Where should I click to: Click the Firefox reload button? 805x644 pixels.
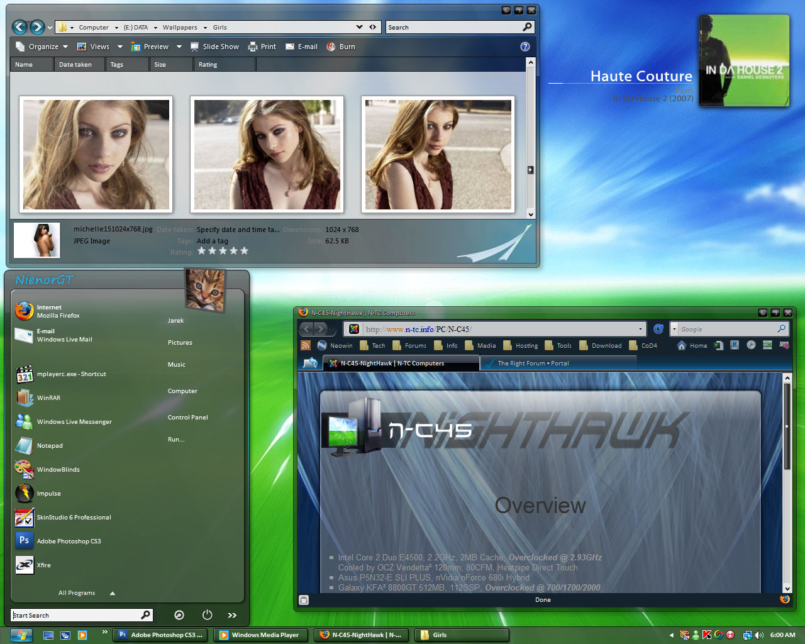(658, 329)
